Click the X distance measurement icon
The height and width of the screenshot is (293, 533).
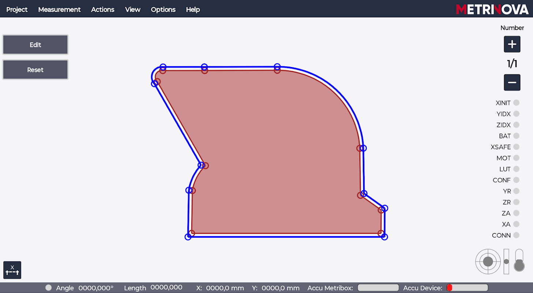click(x=12, y=270)
